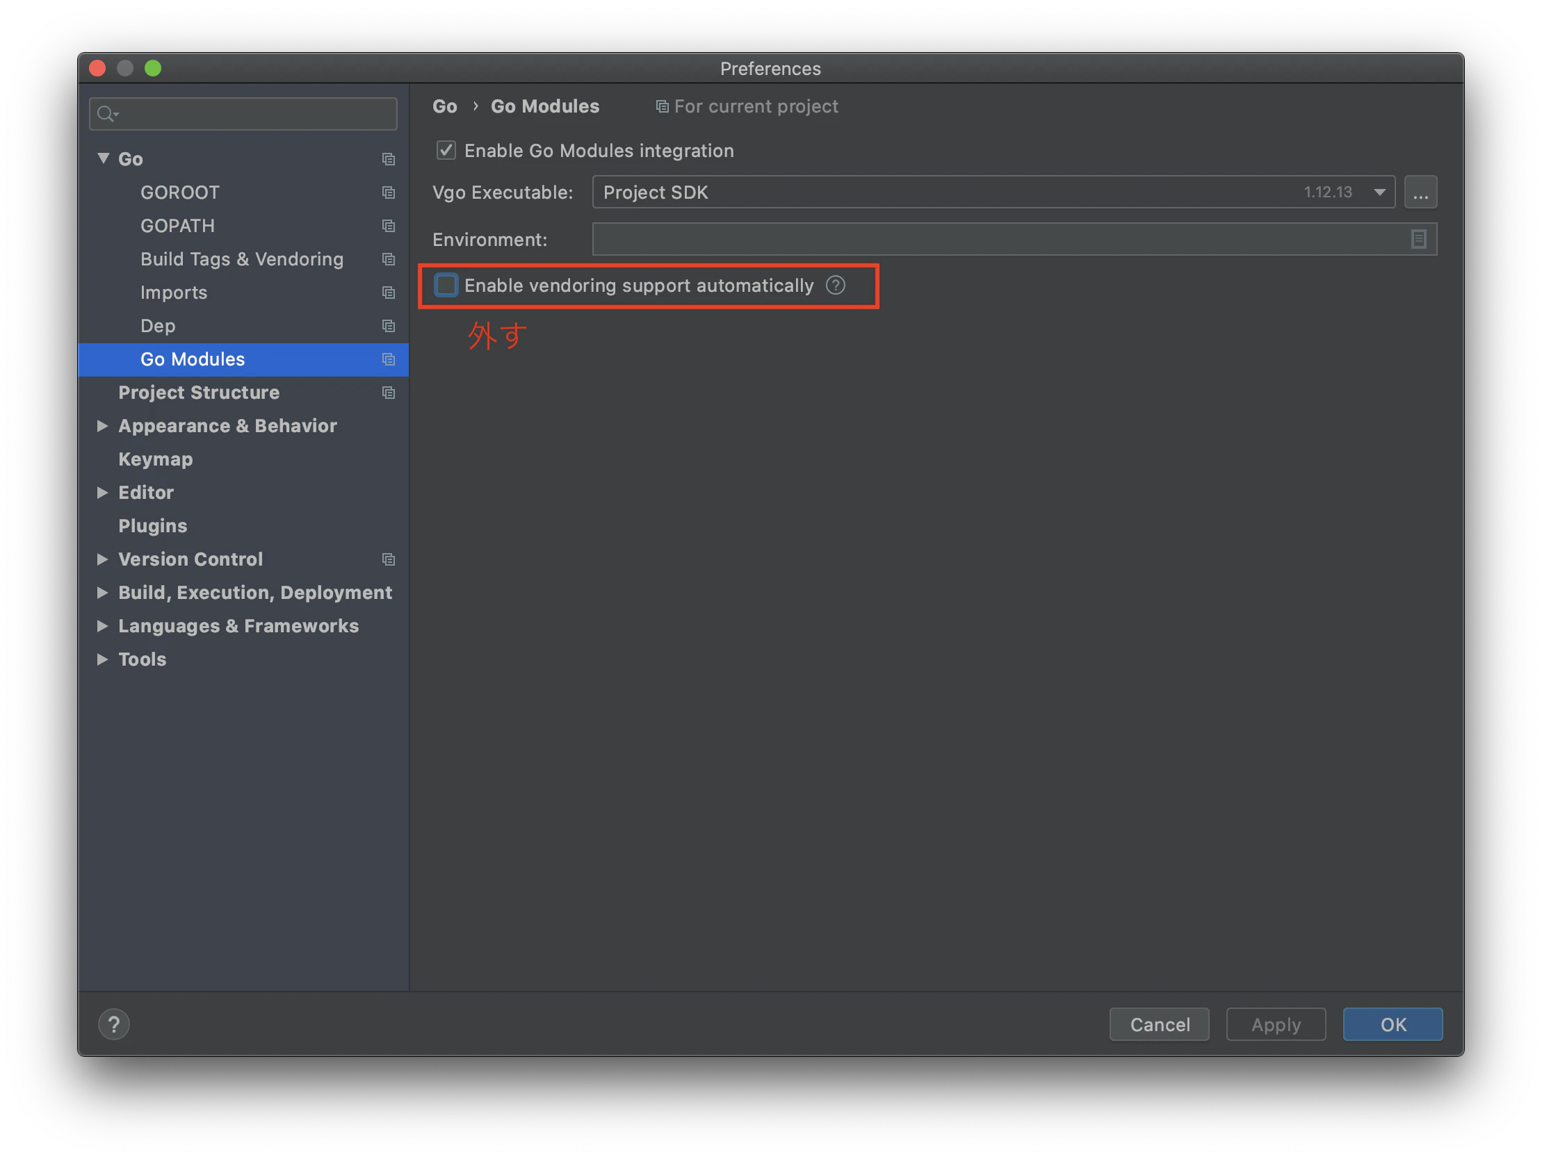Click the help question mark bottom-left
Screen dimensions: 1542x1159
[113, 1024]
